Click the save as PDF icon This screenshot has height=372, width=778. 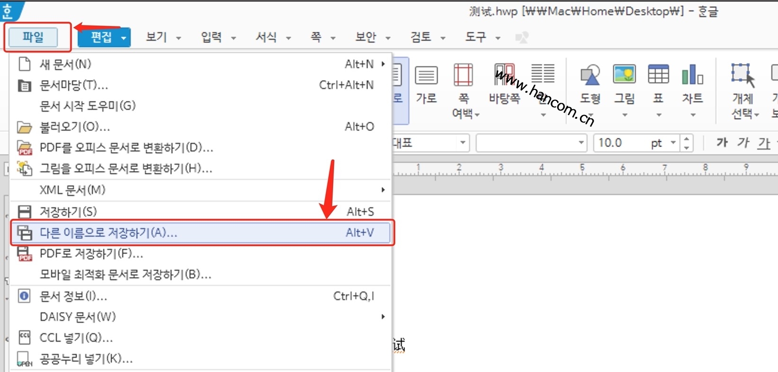coord(25,254)
